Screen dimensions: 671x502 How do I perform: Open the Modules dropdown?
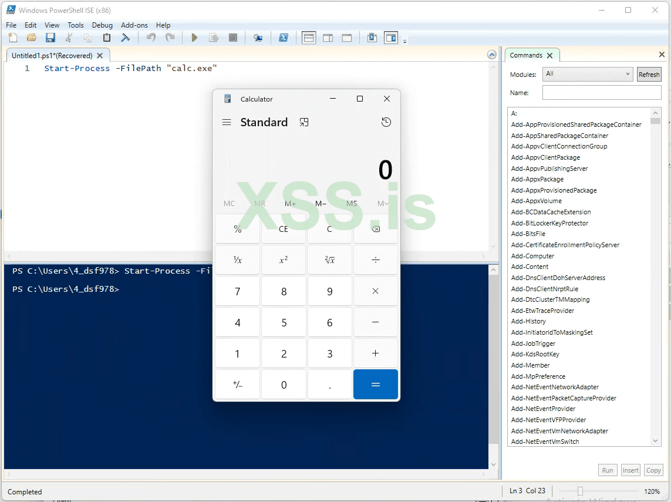pos(588,74)
